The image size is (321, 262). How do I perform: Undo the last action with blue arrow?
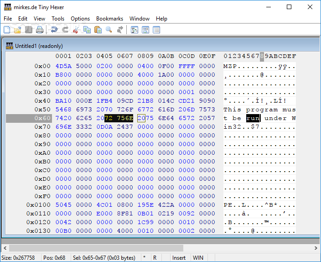(x=54, y=30)
